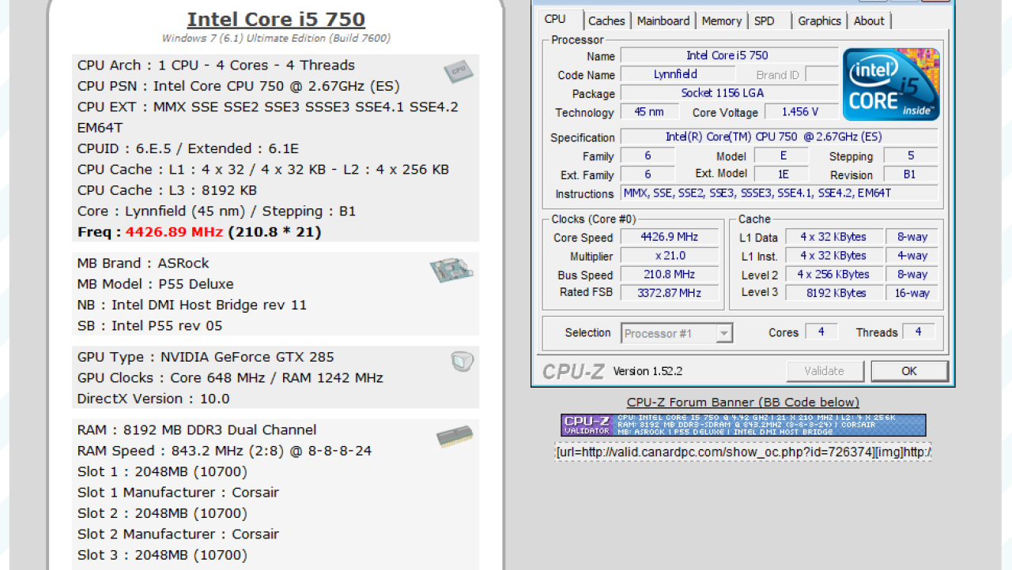Viewport: 1012px width, 570px height.
Task: Click the processor Name field value
Action: (x=729, y=55)
